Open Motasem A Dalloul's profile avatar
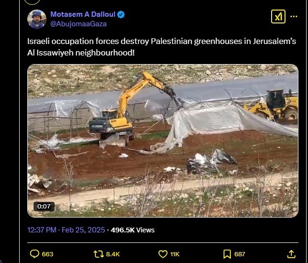This screenshot has width=308, height=263. coord(37,19)
